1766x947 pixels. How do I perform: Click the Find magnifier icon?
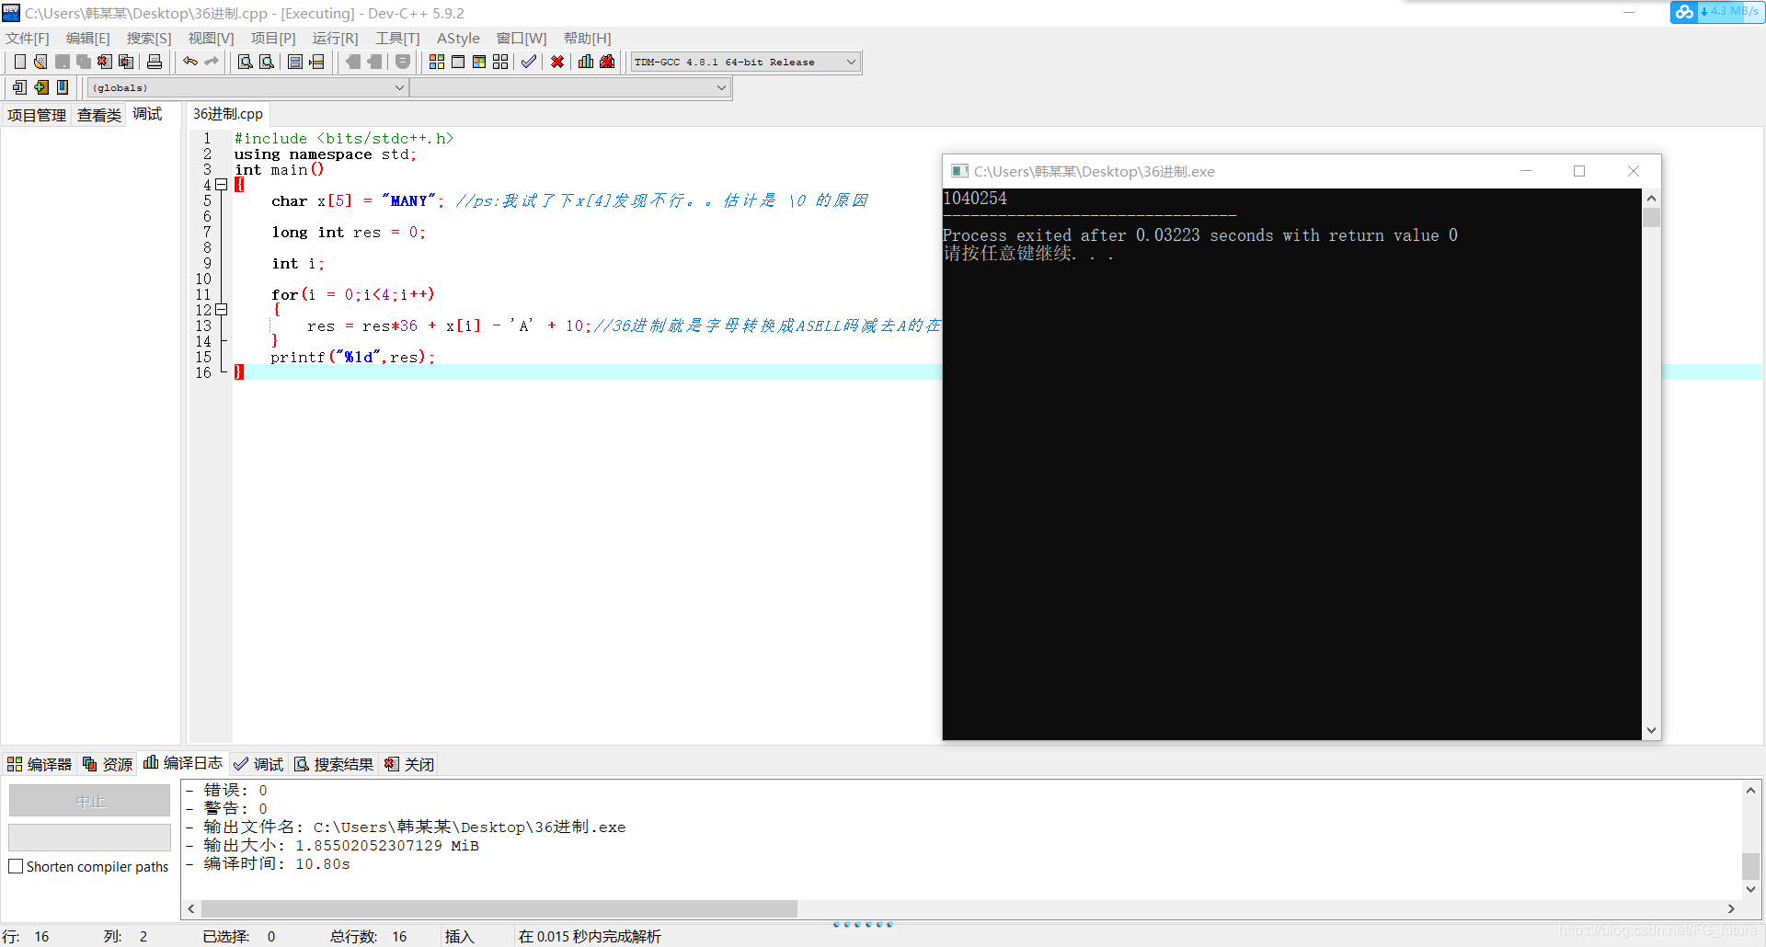point(246,62)
